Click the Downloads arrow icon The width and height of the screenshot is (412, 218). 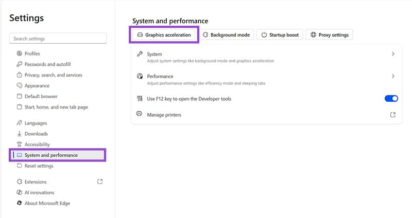tap(20, 134)
